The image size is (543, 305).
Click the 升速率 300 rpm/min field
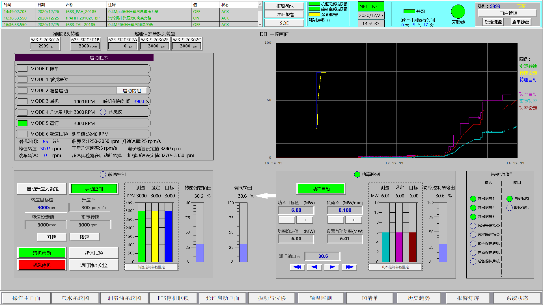point(90,208)
